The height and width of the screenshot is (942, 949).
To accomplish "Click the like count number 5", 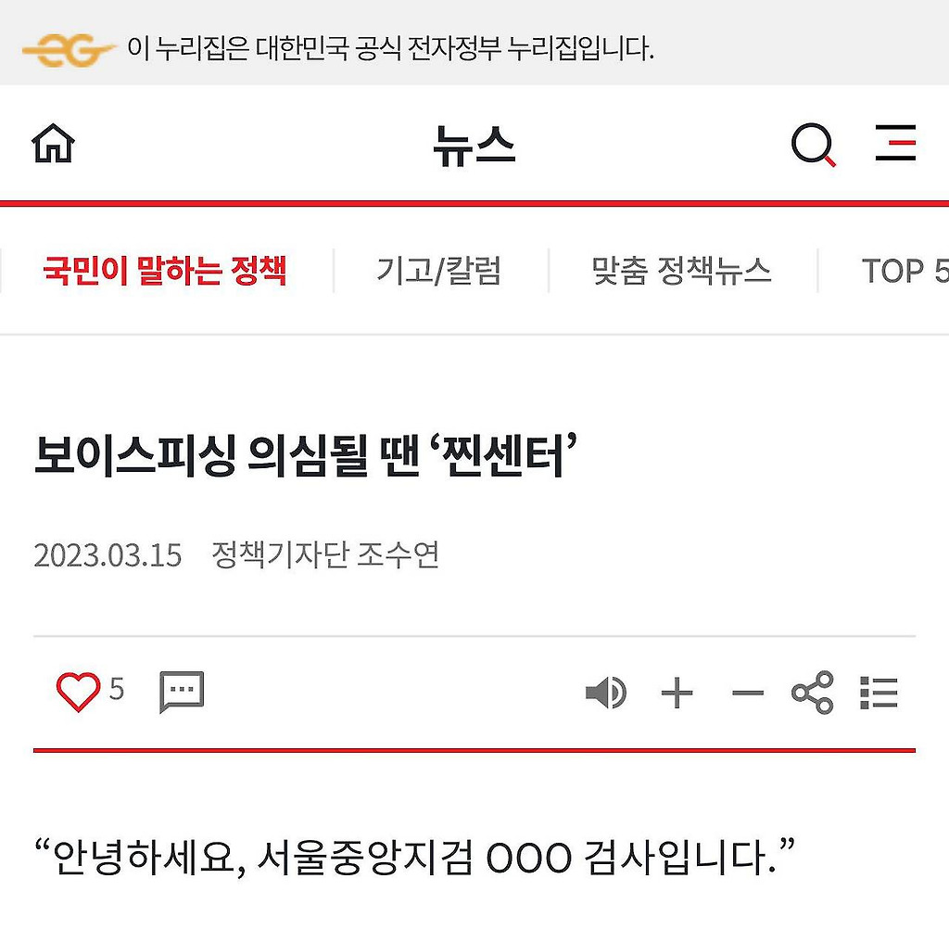I will tap(117, 689).
